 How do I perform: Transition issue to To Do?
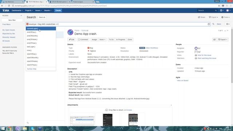point(111,40)
